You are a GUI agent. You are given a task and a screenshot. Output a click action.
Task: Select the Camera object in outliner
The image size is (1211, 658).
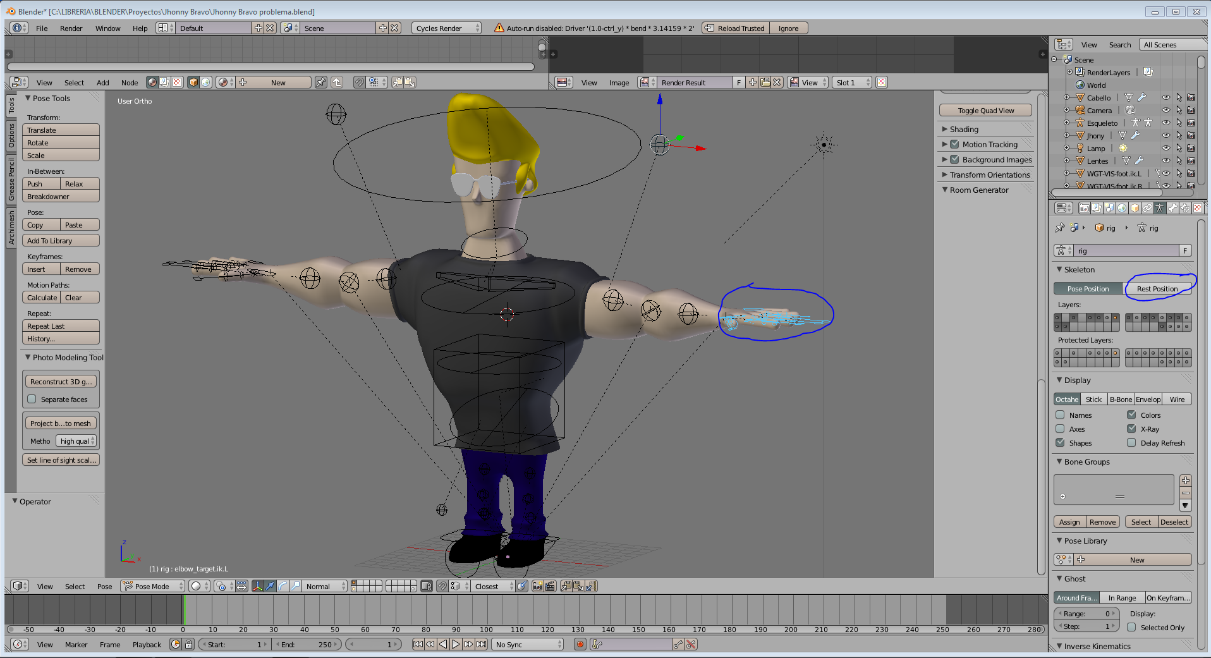(x=1099, y=110)
